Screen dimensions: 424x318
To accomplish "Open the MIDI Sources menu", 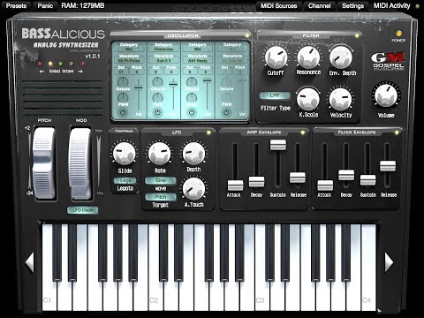I will (278, 5).
